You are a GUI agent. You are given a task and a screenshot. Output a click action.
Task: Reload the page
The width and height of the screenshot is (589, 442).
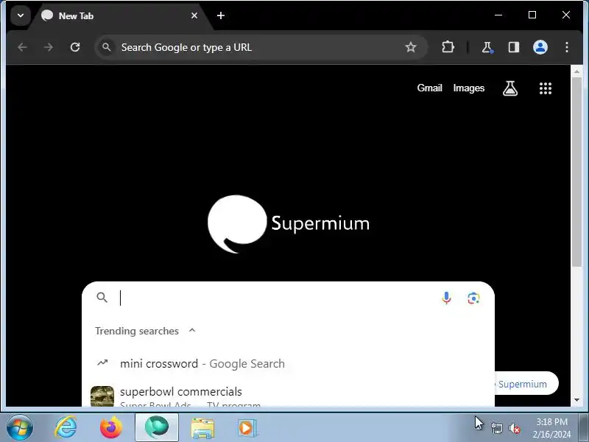click(75, 47)
